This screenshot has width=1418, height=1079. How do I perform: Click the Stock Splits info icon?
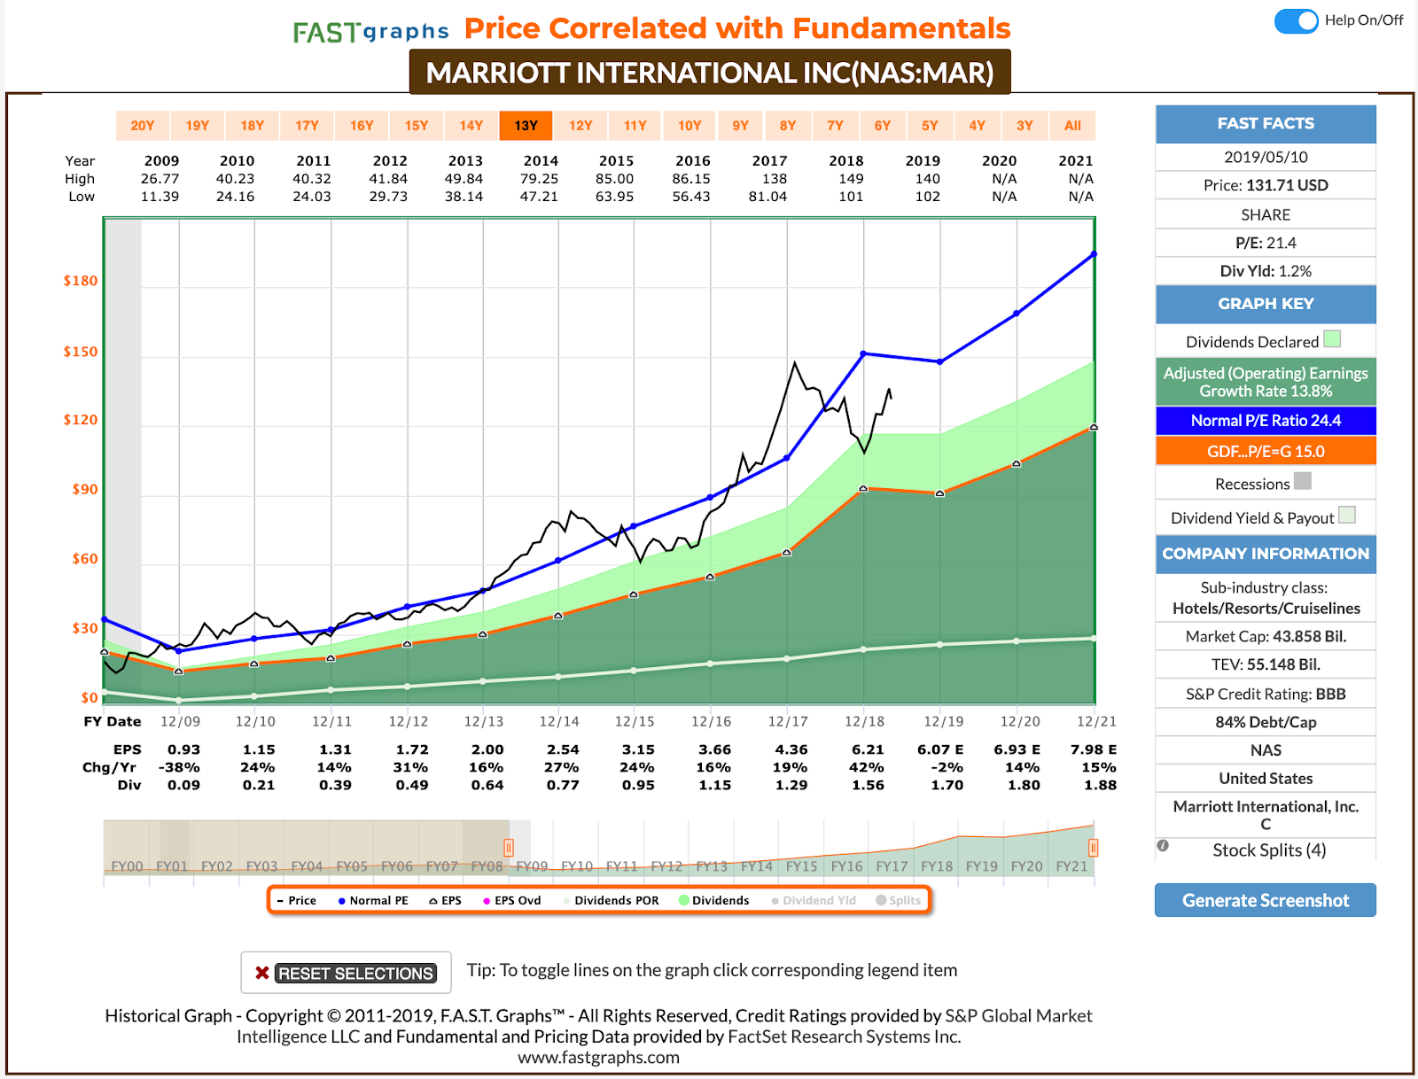[x=1163, y=846]
